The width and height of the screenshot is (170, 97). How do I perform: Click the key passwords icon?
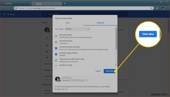[47, 45]
